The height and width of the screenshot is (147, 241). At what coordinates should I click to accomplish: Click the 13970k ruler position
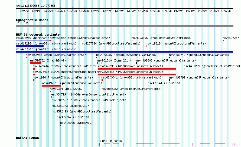click(x=108, y=11)
